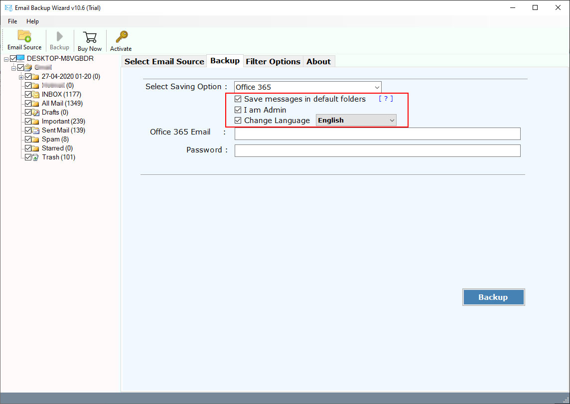Viewport: 570px width, 404px height.
Task: Switch to the About tab
Action: 318,61
